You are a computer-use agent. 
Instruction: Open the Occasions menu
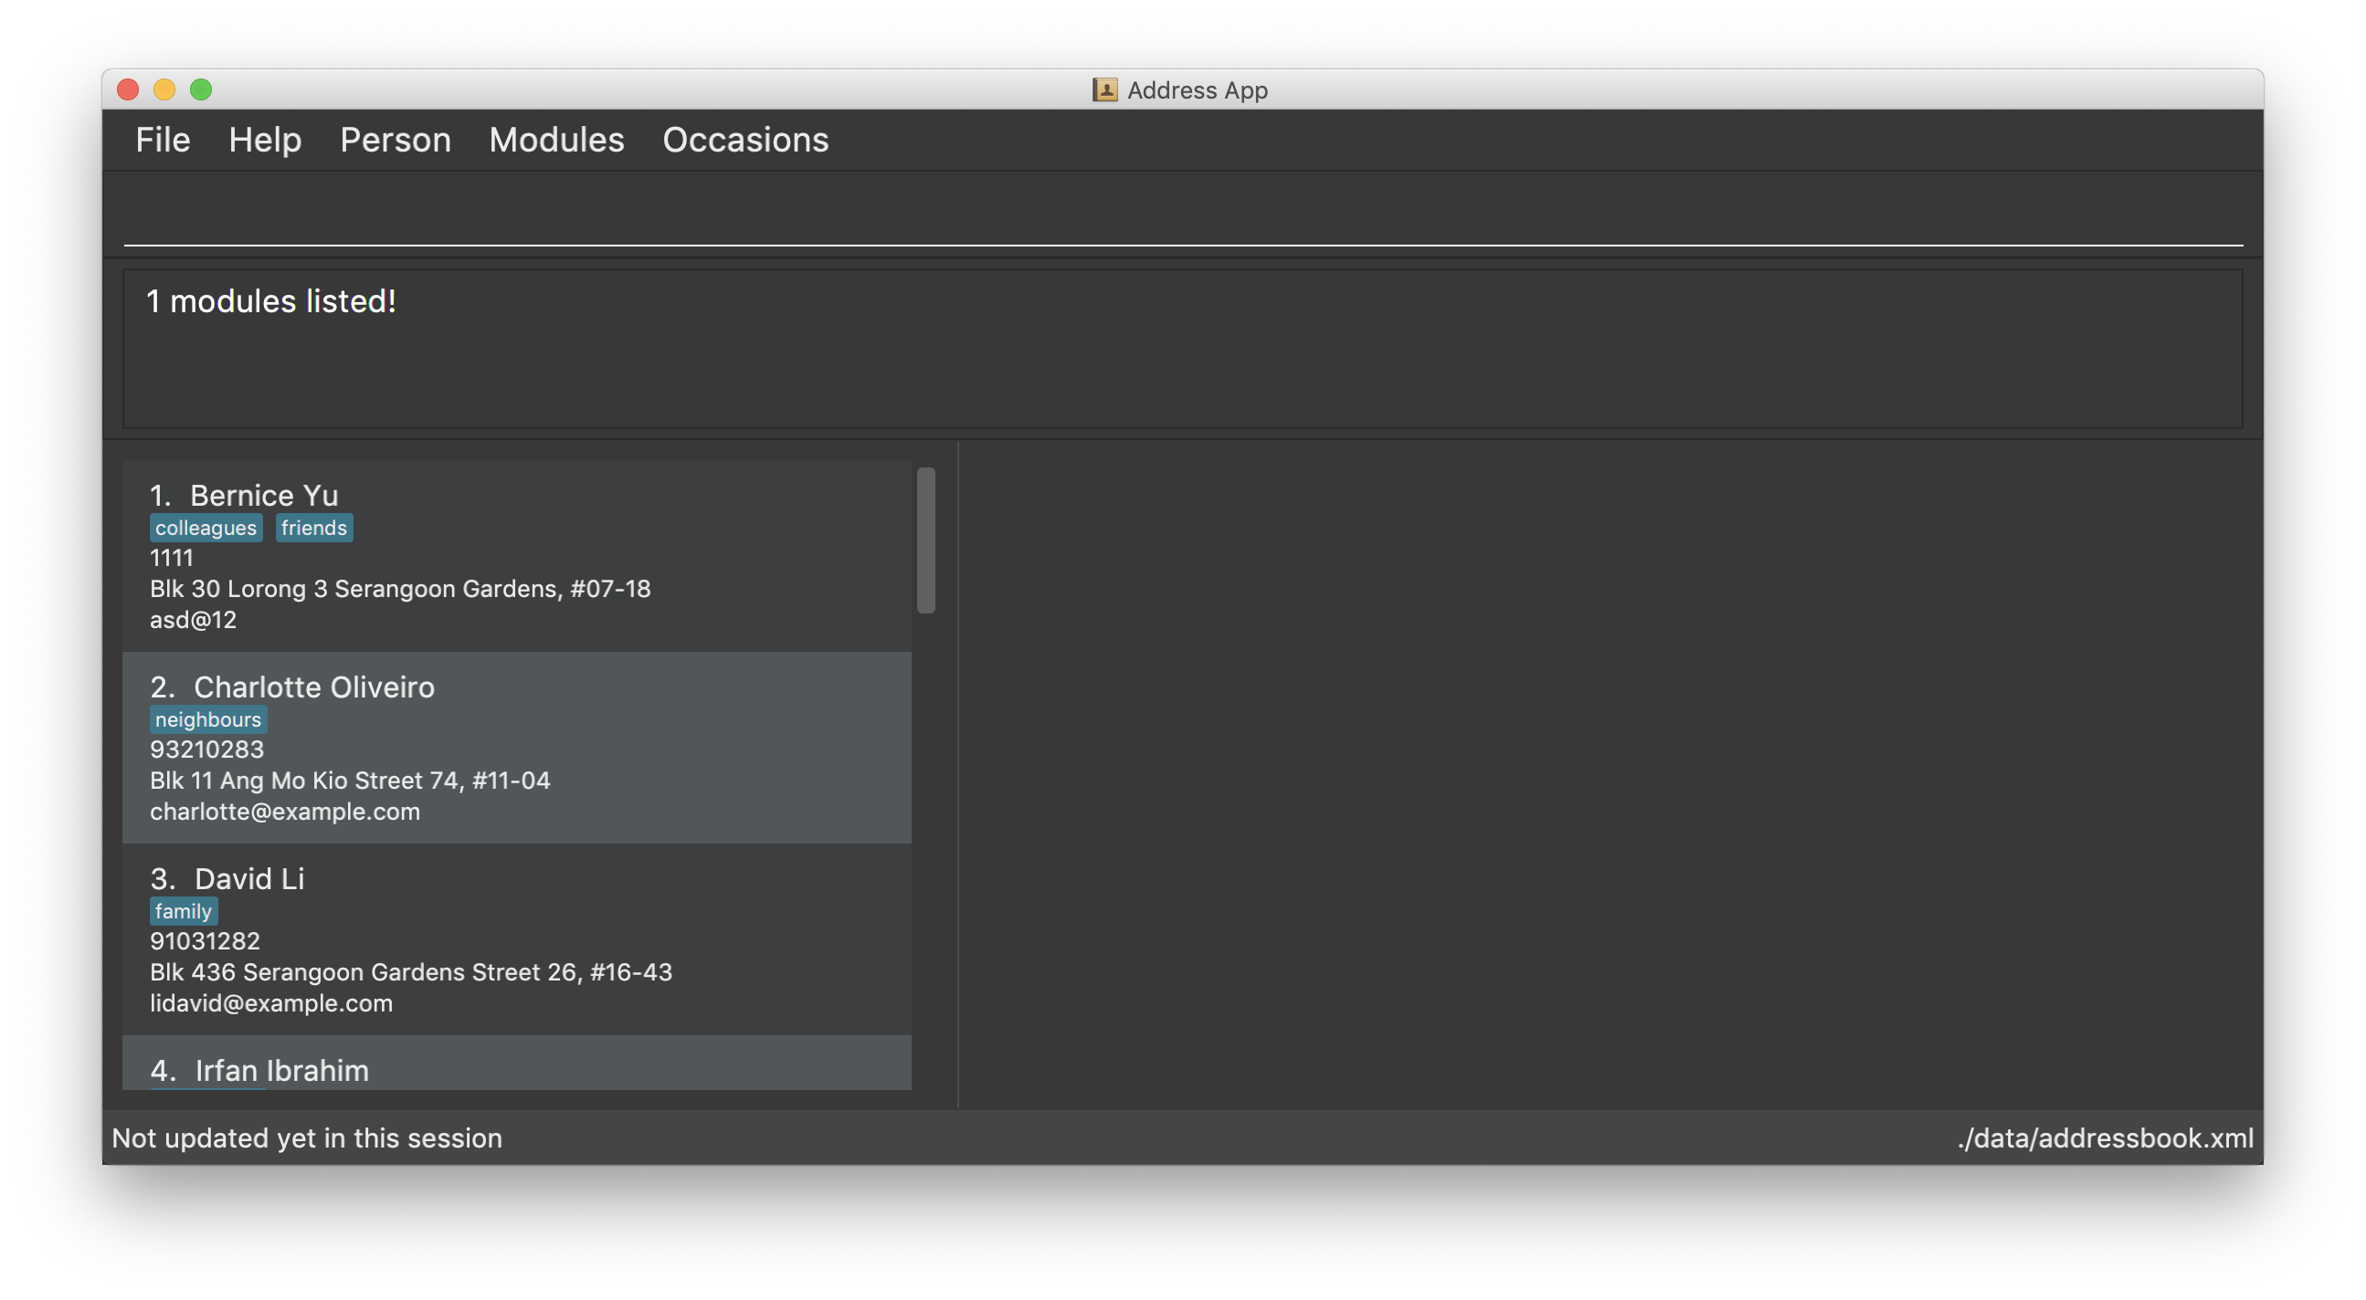coord(745,140)
